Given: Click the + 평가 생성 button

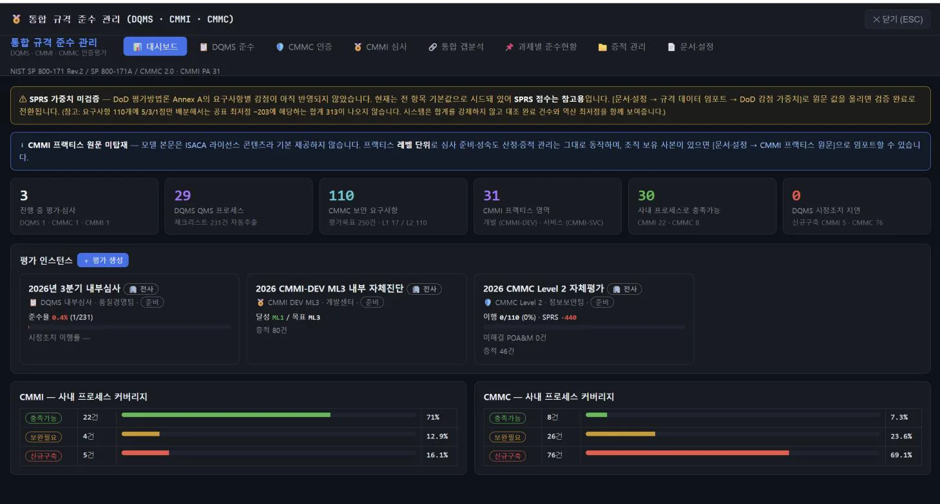Looking at the screenshot, I should tap(103, 260).
